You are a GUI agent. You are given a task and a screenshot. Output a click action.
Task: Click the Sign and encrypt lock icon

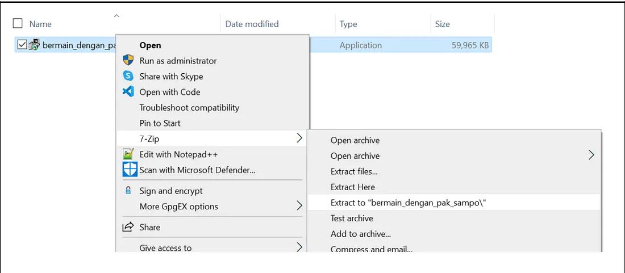(128, 191)
